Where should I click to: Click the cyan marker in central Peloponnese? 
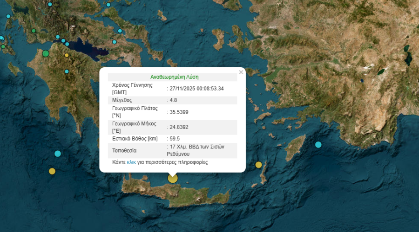click(x=67, y=71)
